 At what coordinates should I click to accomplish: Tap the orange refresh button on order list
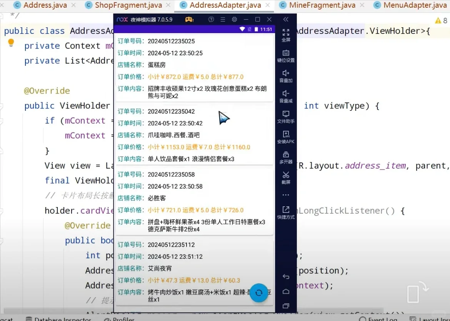[259, 293]
